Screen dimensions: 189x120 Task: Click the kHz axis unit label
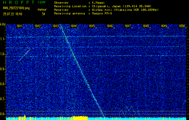pyautogui.click(x=3, y=24)
